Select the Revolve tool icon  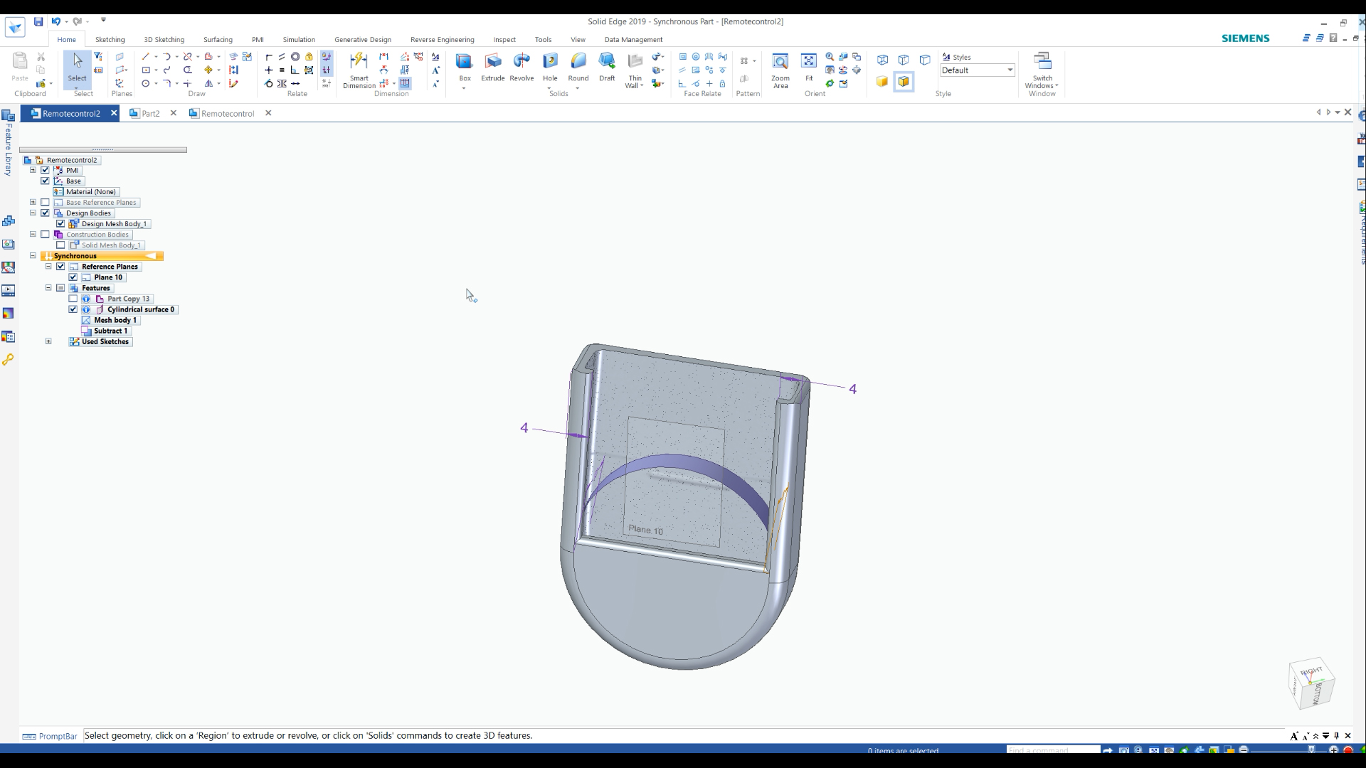pyautogui.click(x=521, y=64)
